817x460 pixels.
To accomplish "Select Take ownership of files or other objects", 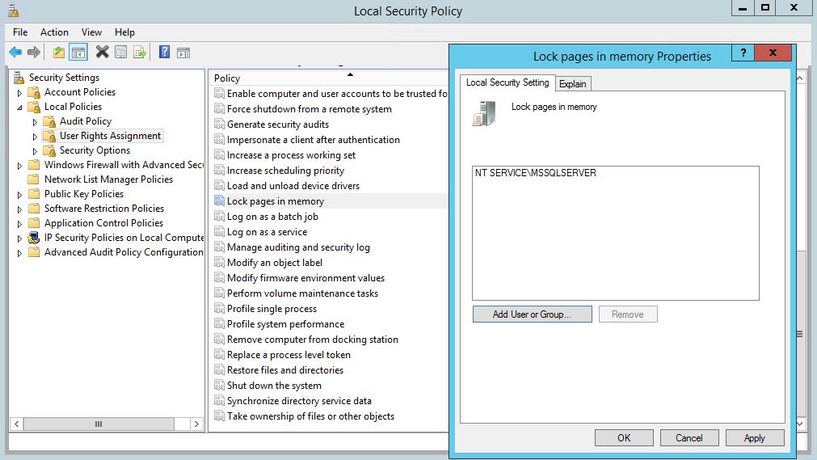I will [x=310, y=416].
